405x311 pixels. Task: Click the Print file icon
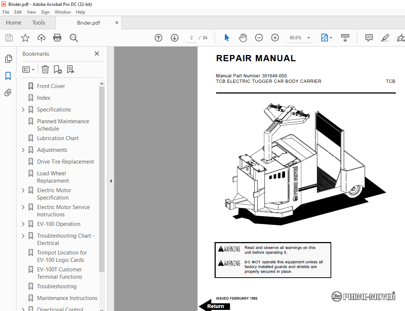click(57, 38)
